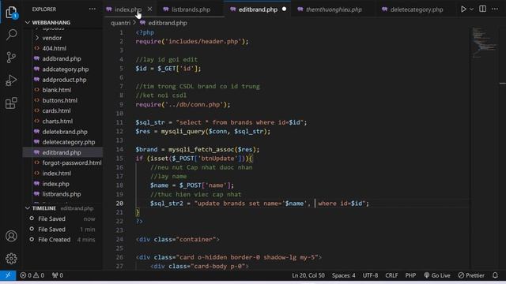Change CRLF end of line sequence

(x=391, y=275)
